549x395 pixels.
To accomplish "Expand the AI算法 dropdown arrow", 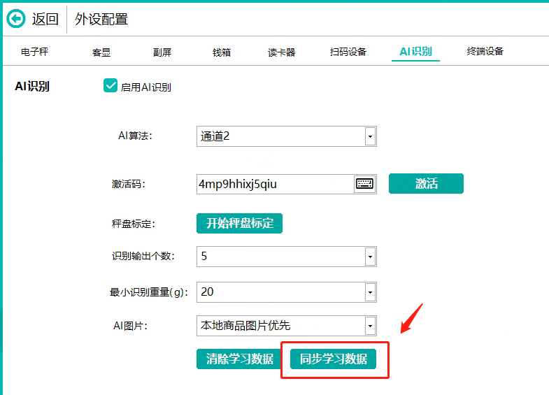I will [370, 136].
